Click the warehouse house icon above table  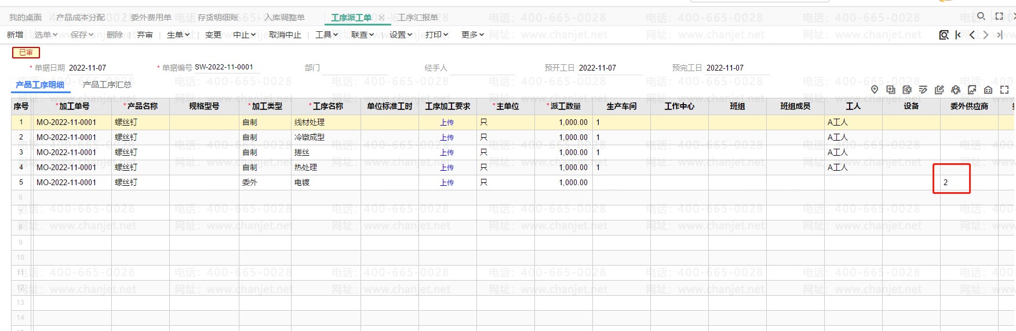coord(988,89)
